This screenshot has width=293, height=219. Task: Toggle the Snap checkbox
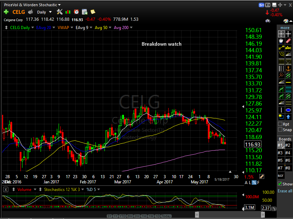pos(280,130)
